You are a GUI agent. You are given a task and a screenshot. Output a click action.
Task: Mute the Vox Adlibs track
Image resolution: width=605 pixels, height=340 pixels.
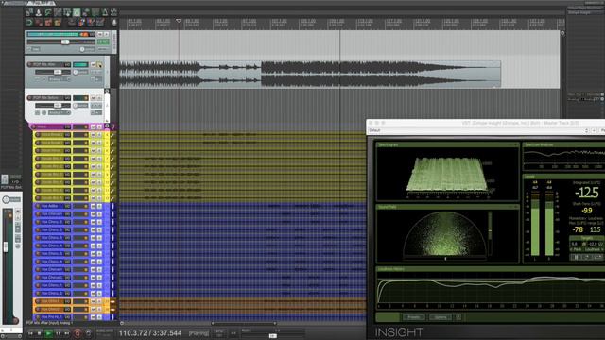pyautogui.click(x=93, y=206)
